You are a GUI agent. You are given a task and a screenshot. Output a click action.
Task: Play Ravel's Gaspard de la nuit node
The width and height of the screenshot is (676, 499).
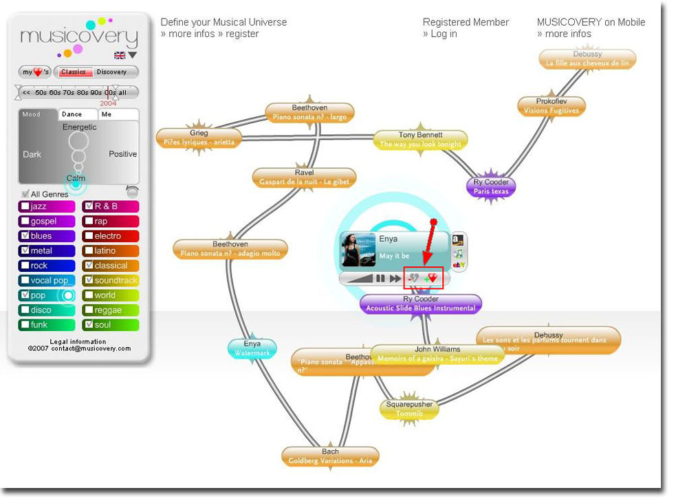coord(305,178)
